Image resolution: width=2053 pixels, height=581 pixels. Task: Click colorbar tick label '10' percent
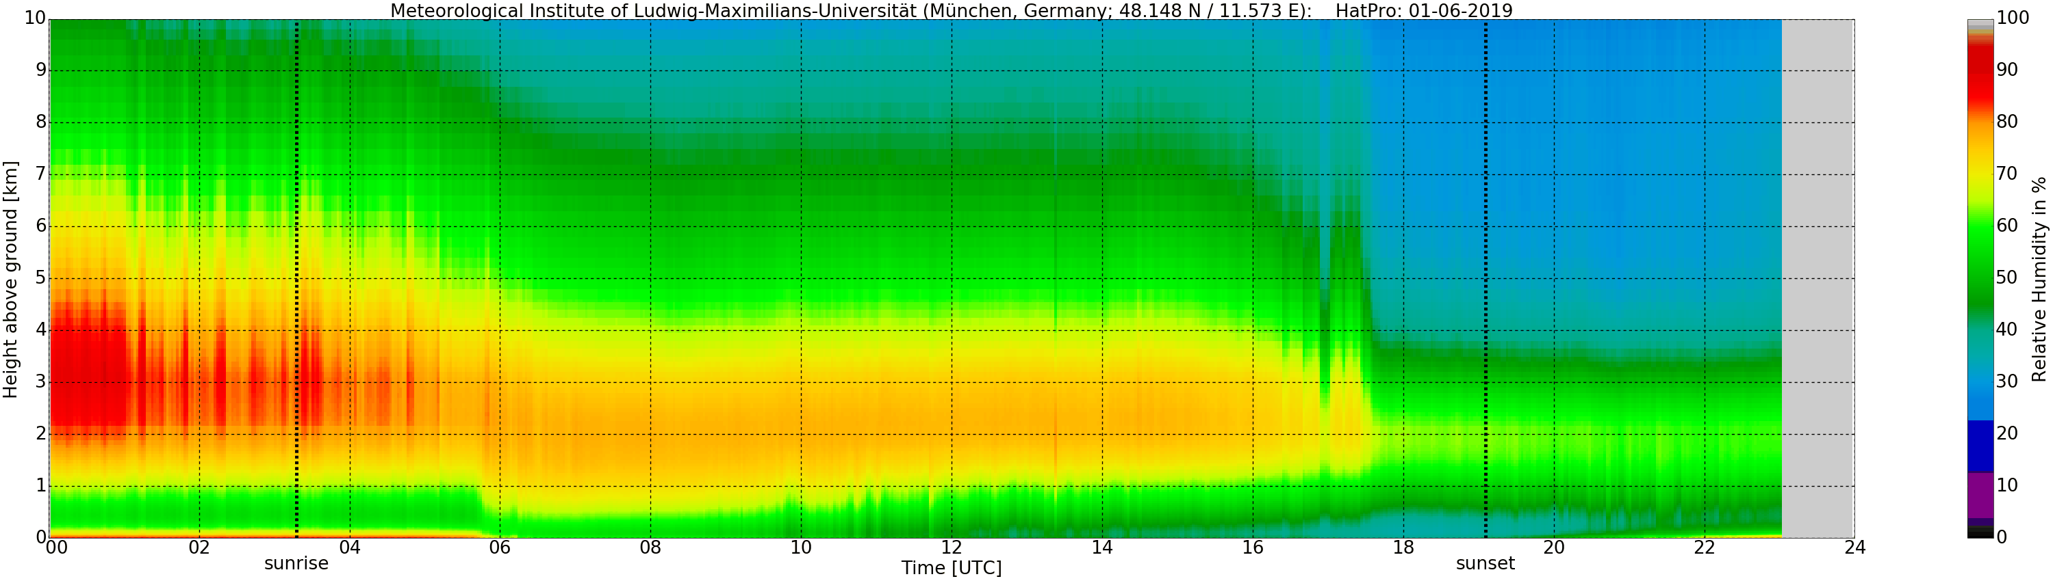pos(2006,485)
